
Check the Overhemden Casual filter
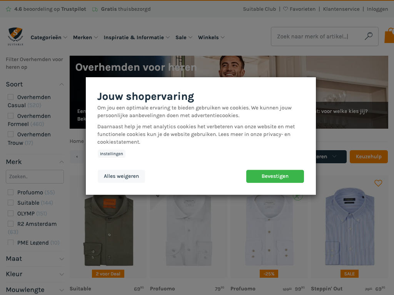[10, 97]
